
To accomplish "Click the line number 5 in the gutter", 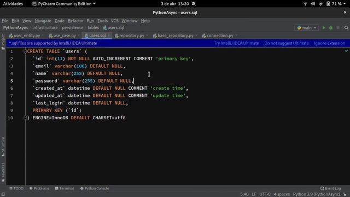I will (x=11, y=81).
